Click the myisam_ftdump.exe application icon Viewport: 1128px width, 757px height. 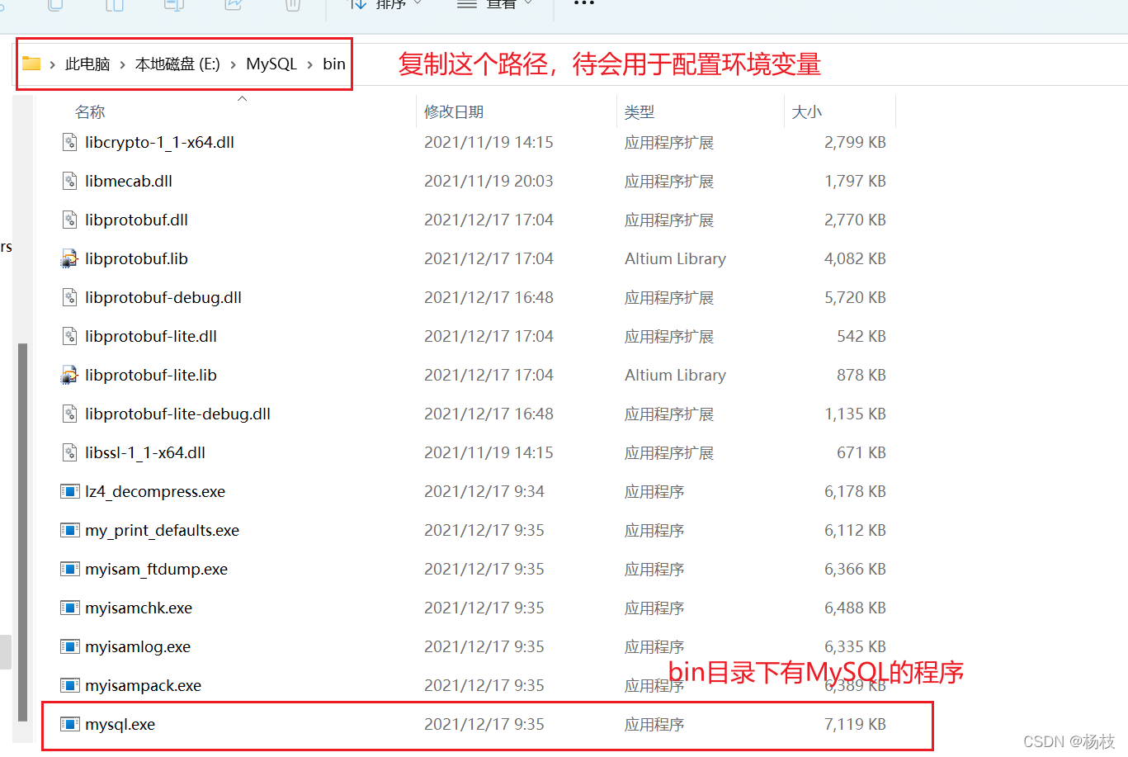[x=70, y=570]
